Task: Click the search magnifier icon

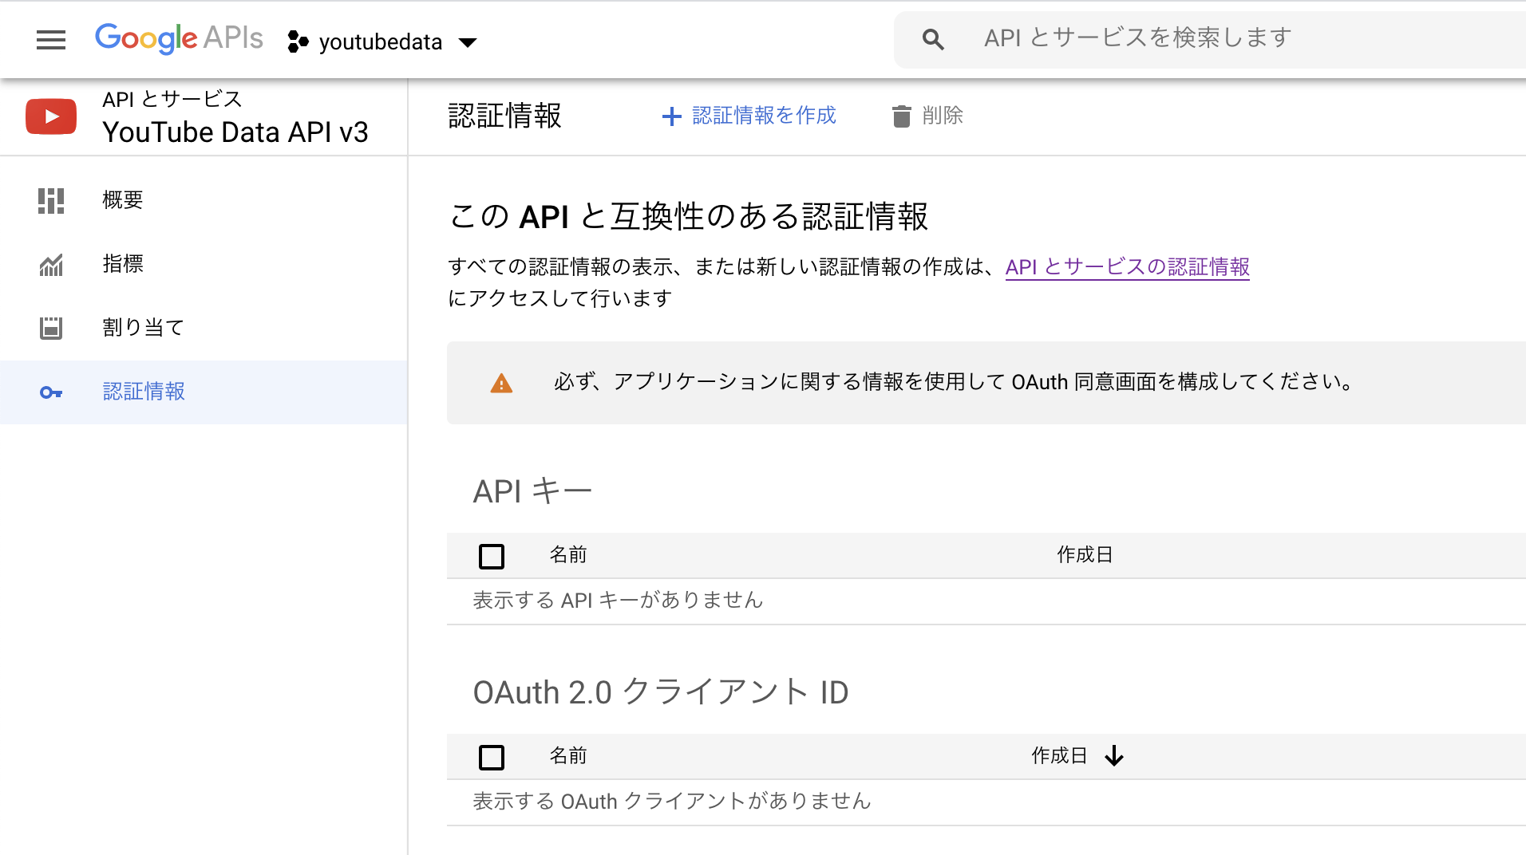Action: click(x=933, y=39)
